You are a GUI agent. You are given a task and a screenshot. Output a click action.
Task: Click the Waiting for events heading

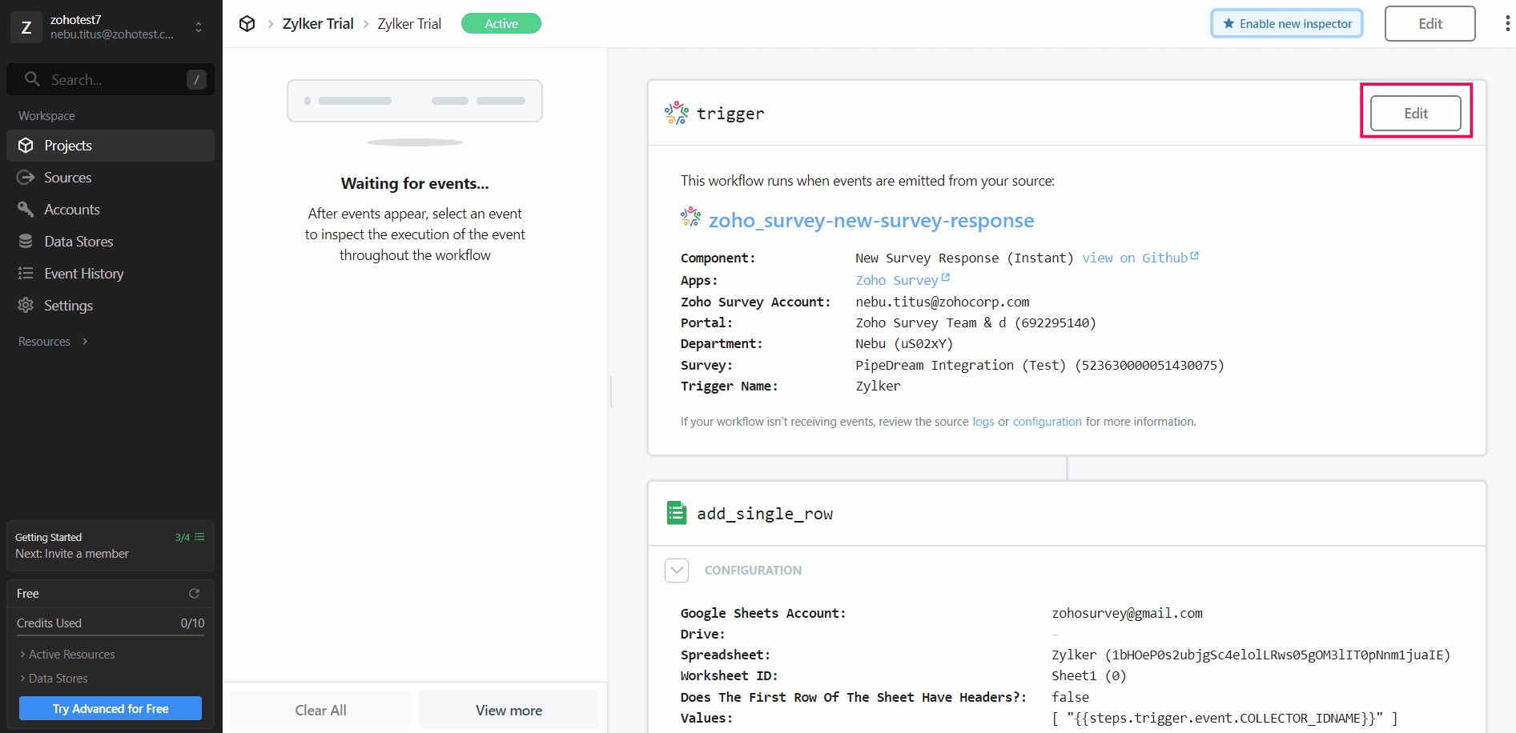[x=415, y=183]
